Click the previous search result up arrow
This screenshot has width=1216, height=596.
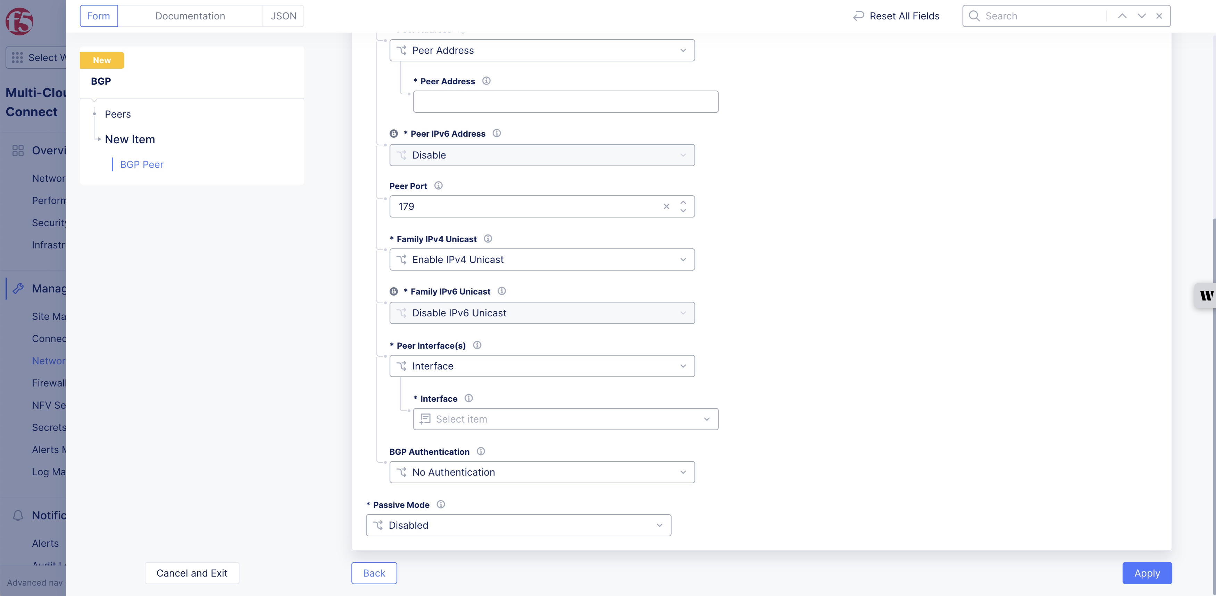pos(1122,16)
